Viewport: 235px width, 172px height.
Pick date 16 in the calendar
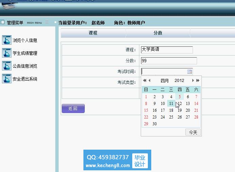[155, 110]
